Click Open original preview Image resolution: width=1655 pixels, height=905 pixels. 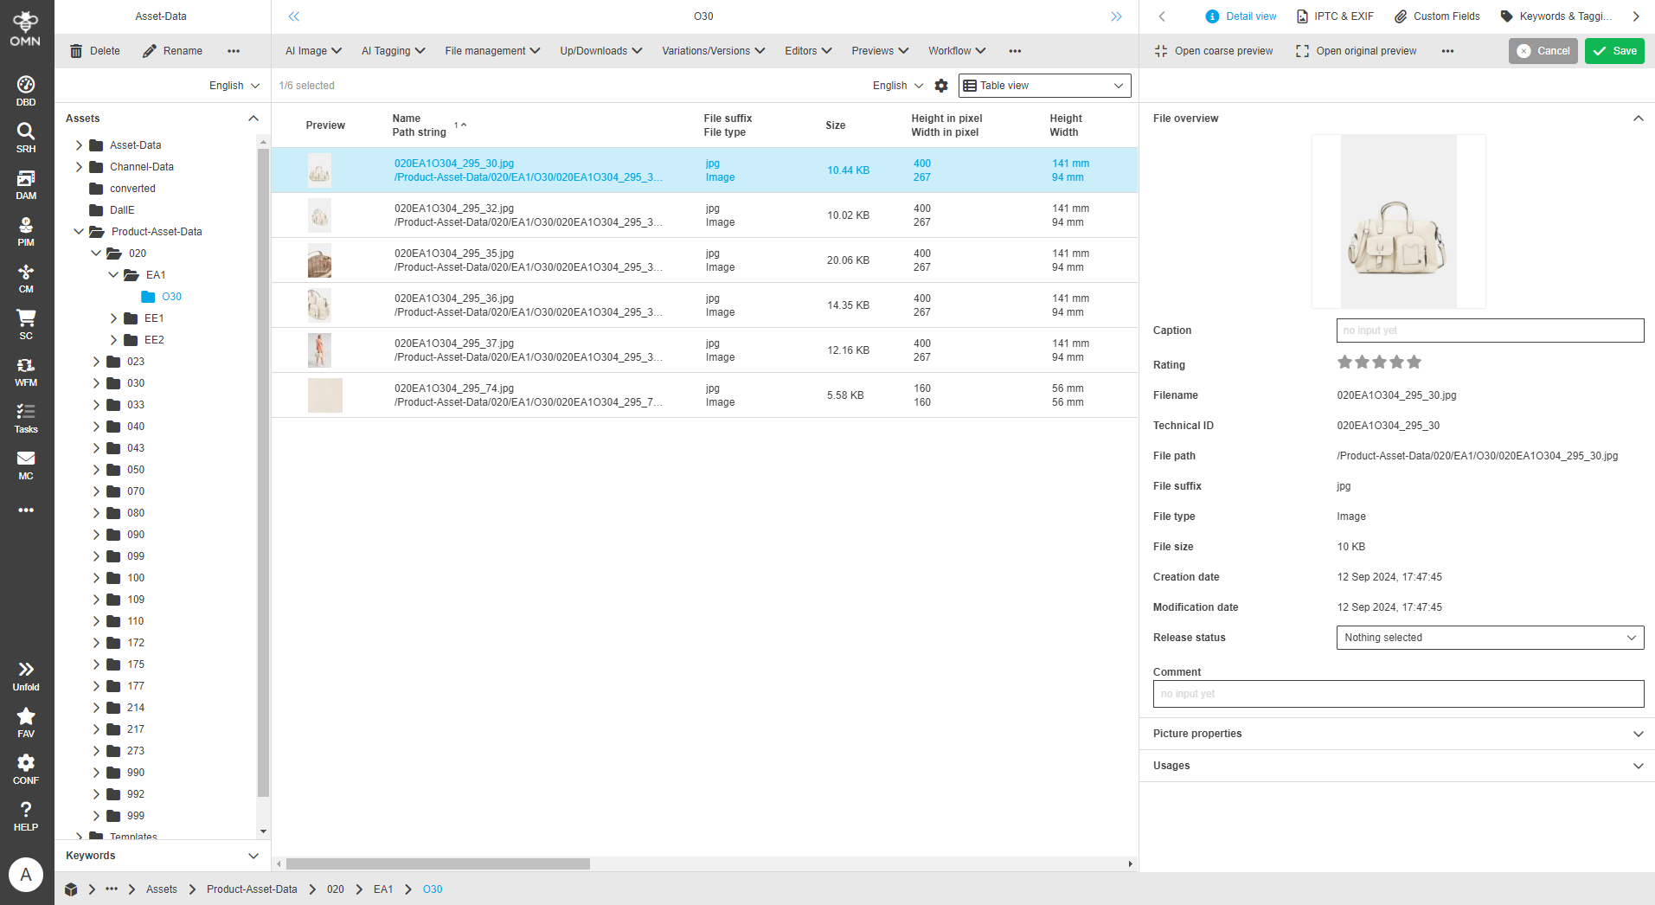[1357, 51]
